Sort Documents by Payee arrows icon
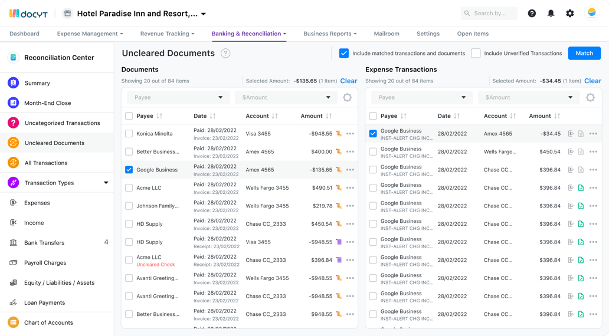This screenshot has width=609, height=336. [159, 116]
